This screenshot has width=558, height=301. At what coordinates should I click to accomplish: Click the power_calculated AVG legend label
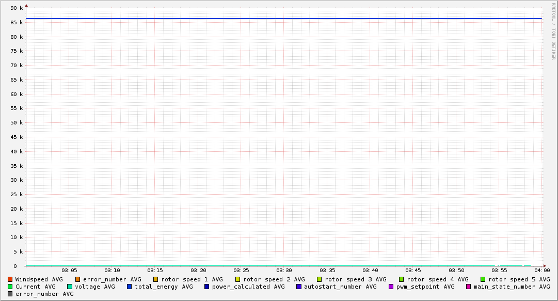pos(248,287)
